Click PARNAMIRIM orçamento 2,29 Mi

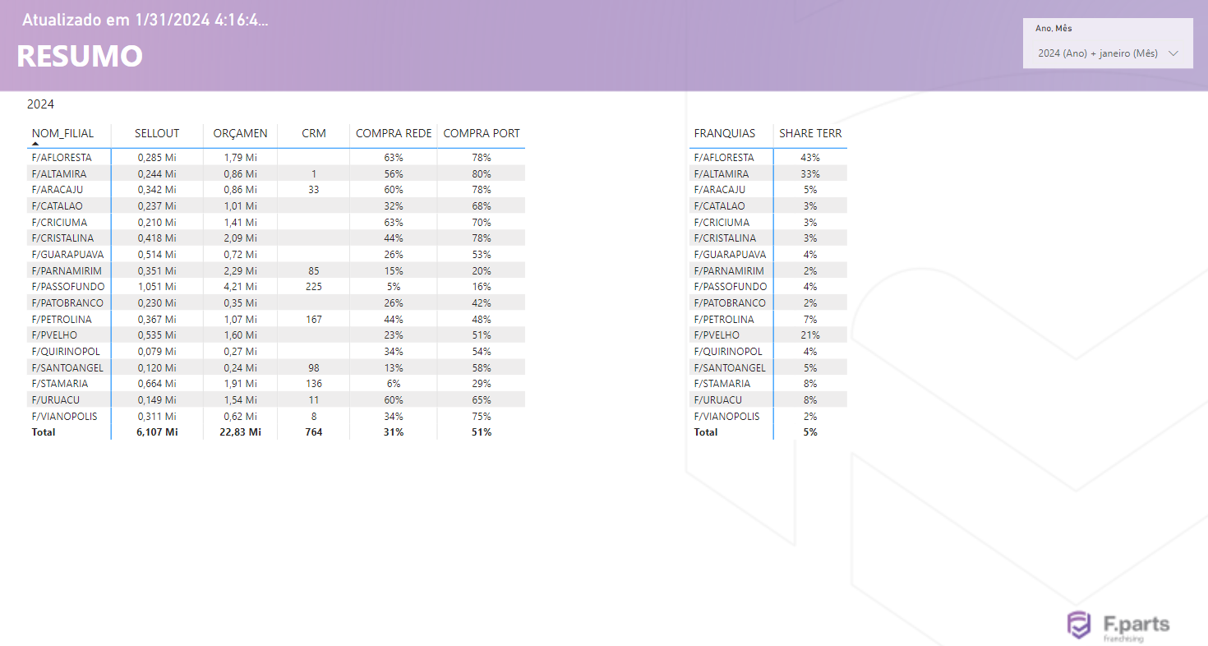point(240,270)
